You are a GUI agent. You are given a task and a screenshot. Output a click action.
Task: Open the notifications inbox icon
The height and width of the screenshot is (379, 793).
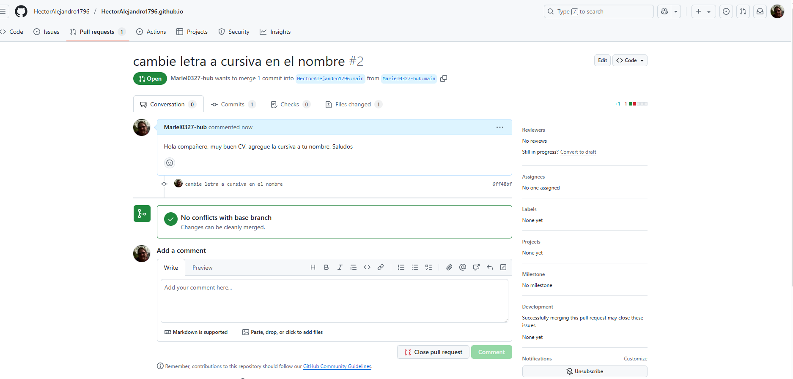(x=760, y=11)
